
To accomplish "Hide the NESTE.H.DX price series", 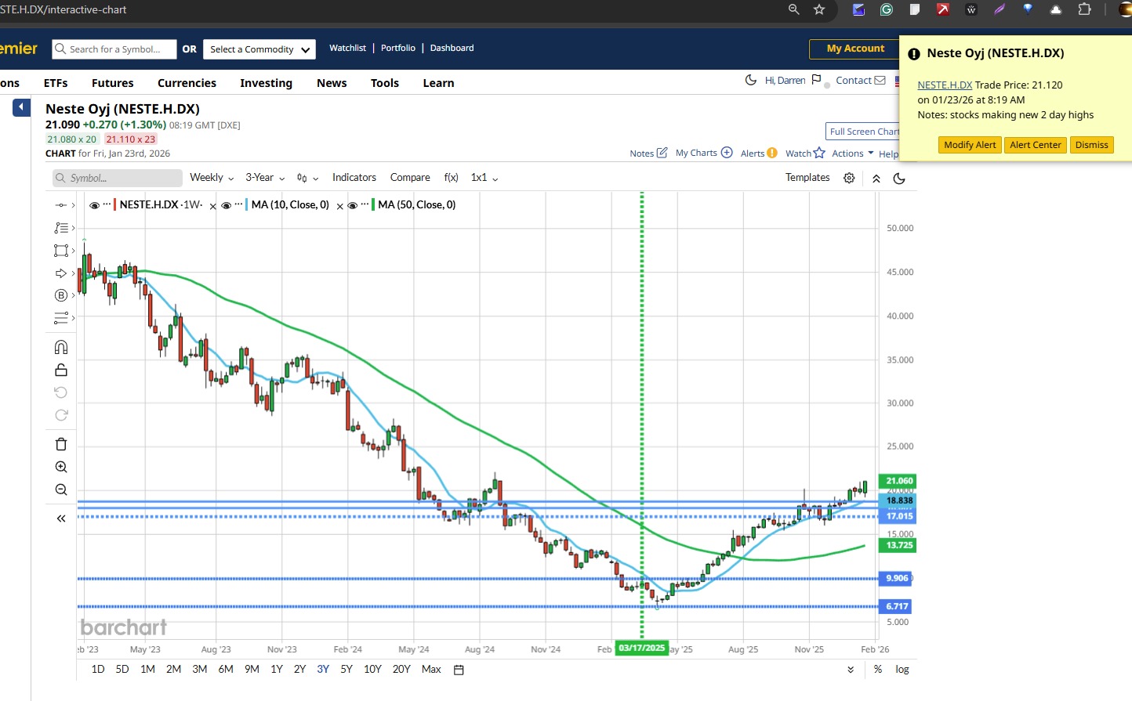I will click(x=94, y=205).
